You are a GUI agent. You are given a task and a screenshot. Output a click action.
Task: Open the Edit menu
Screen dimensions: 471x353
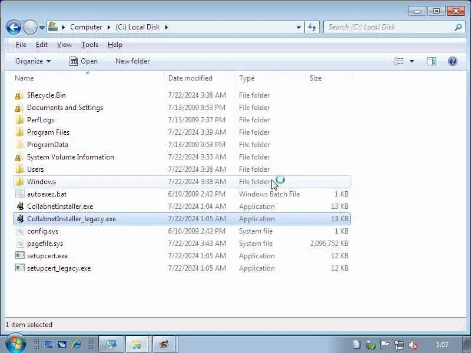tap(41, 45)
